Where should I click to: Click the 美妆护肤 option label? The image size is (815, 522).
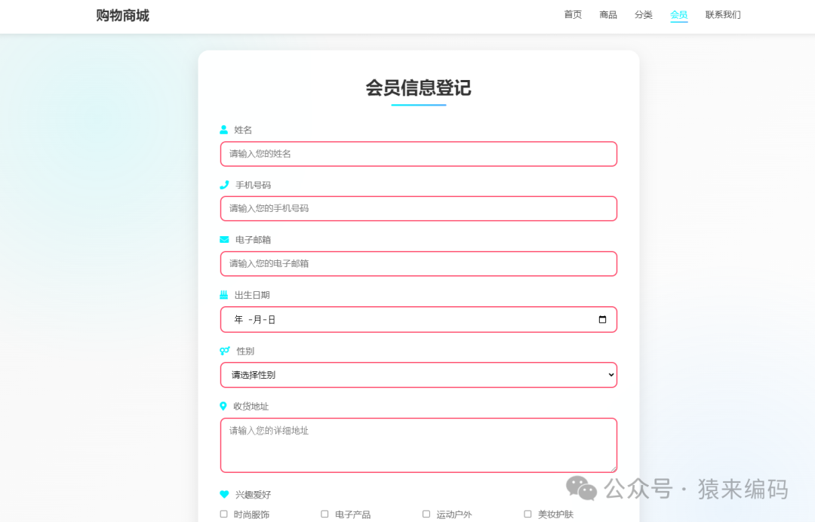pyautogui.click(x=555, y=514)
